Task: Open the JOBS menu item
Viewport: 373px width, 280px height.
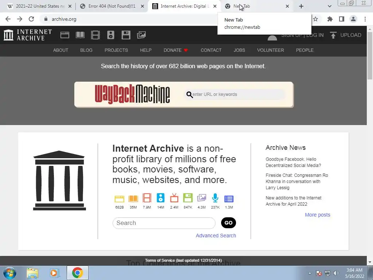Action: [x=239, y=50]
